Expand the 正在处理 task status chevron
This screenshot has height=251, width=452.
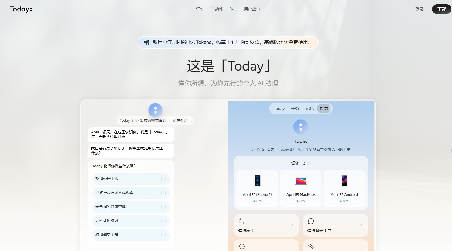(x=191, y=121)
